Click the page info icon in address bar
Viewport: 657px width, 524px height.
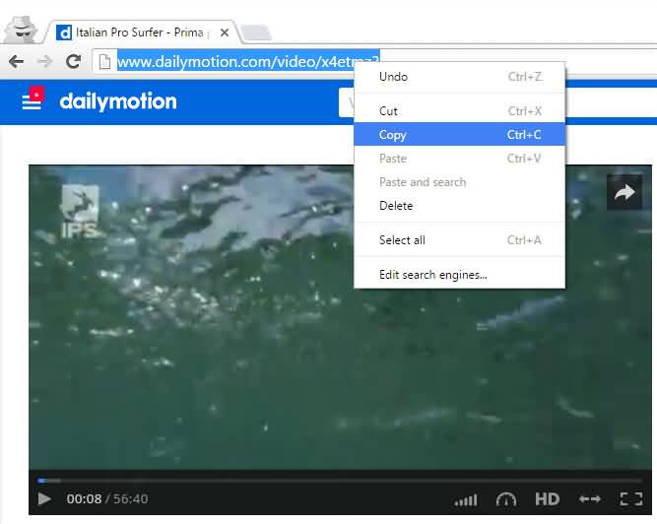(104, 62)
